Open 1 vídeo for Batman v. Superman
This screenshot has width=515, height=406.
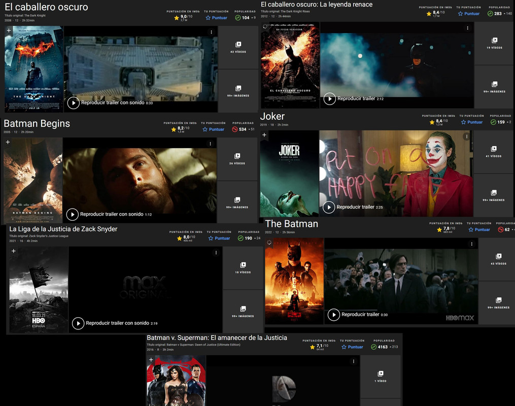pyautogui.click(x=381, y=377)
